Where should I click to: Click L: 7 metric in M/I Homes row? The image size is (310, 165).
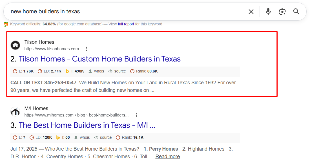coord(19,138)
